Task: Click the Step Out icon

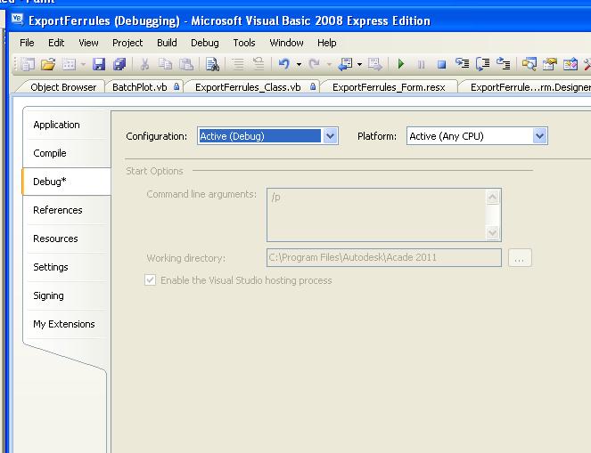Action: [503, 63]
